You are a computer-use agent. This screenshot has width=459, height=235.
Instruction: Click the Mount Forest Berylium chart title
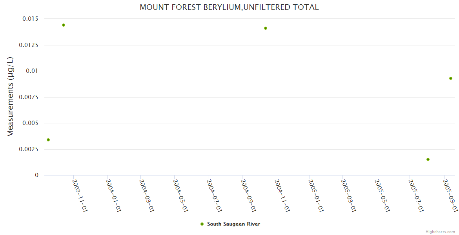[229, 7]
